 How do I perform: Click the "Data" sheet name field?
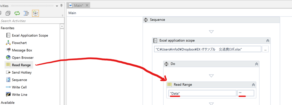pyautogui.click(x=202, y=93)
